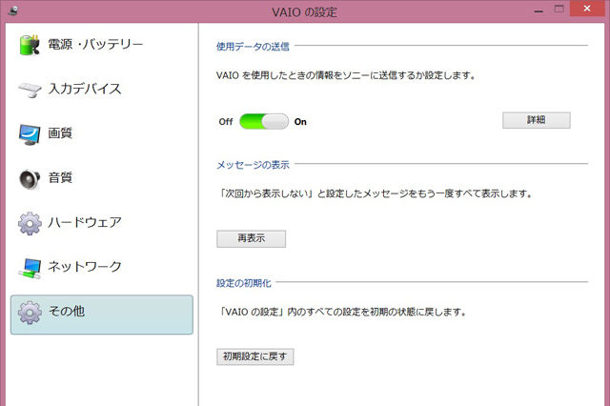This screenshot has width=610, height=406.
Task: Select the 画質 category label
Action: coord(60,133)
